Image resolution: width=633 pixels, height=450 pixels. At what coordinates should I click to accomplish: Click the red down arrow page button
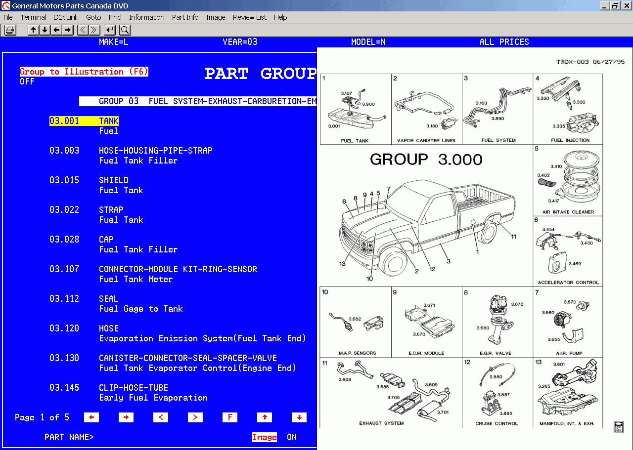[299, 417]
